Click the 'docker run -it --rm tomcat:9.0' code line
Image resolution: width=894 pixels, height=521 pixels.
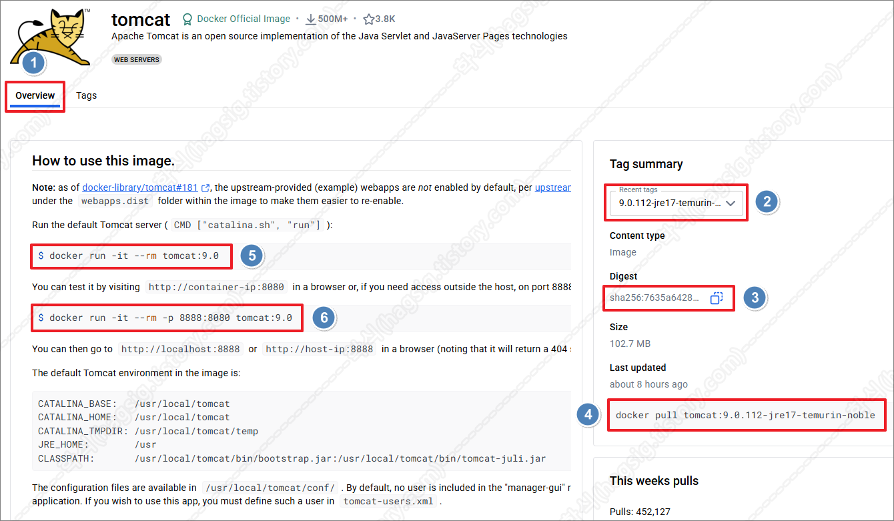pyautogui.click(x=129, y=256)
